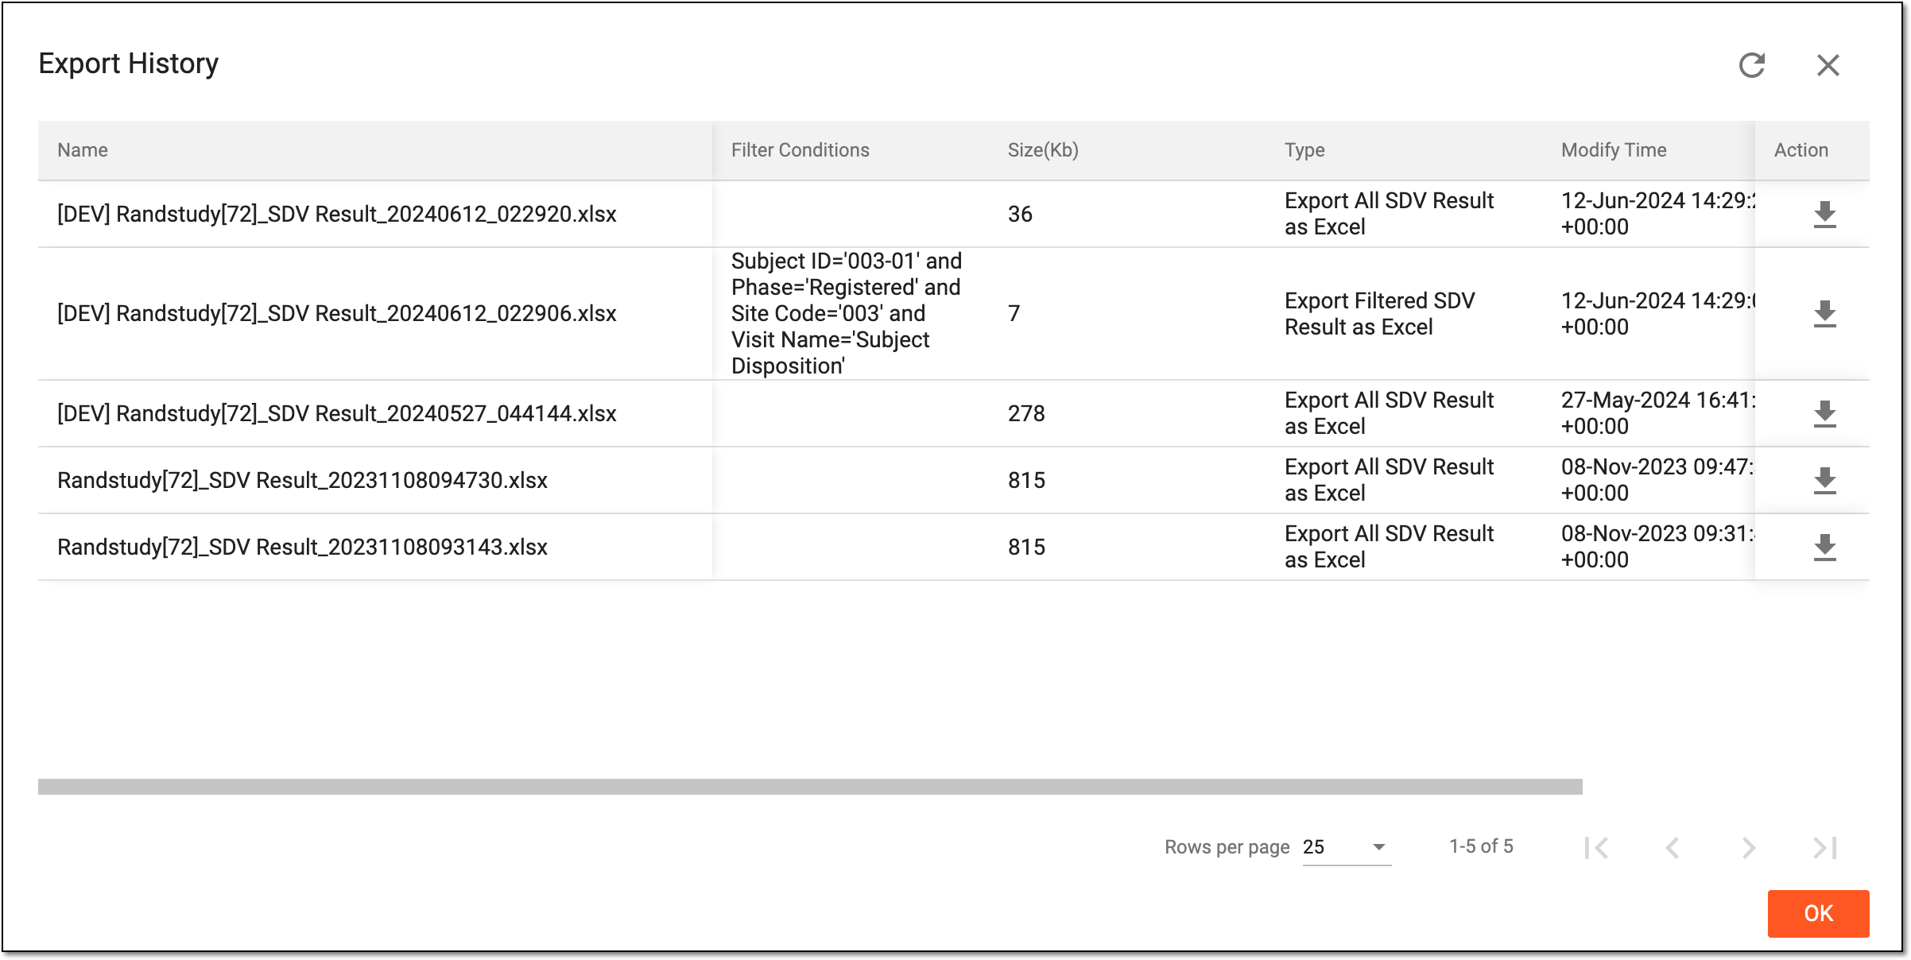Download the 20240612_022920.xlsx export file

[1825, 215]
